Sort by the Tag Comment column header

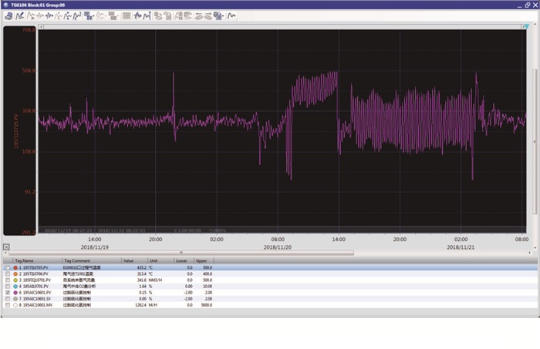[92, 260]
